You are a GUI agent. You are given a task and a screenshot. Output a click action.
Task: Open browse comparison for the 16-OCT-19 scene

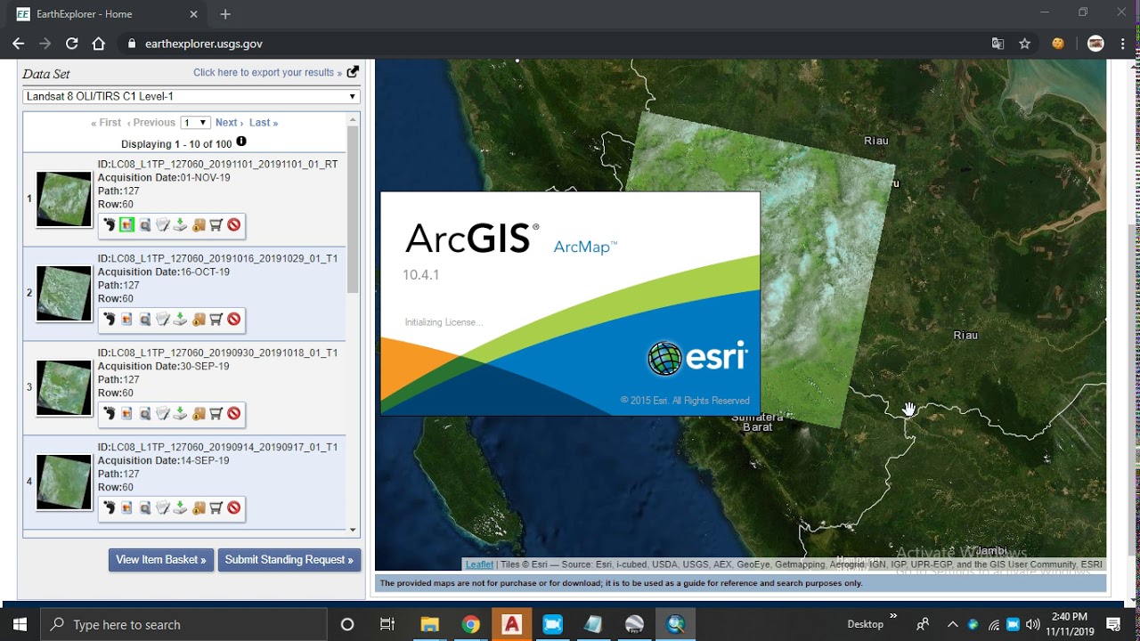(144, 320)
